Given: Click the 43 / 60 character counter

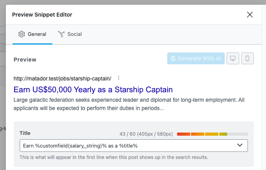Looking at the screenshot, I should pos(146,134).
